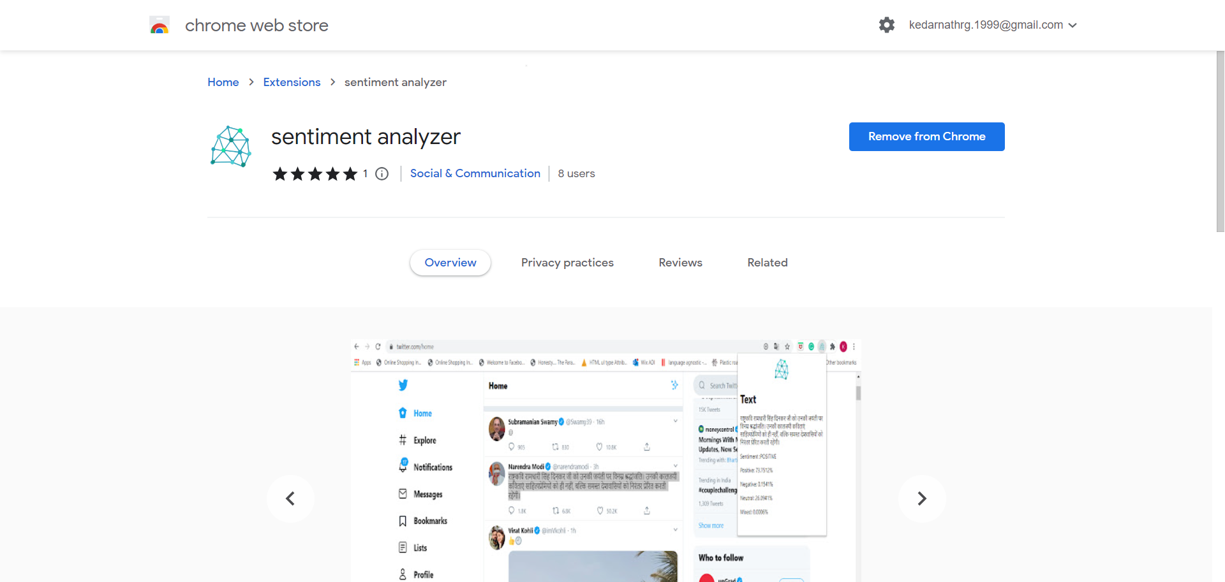This screenshot has height=582, width=1225.
Task: Open Social & Communication category link
Action: (x=475, y=173)
